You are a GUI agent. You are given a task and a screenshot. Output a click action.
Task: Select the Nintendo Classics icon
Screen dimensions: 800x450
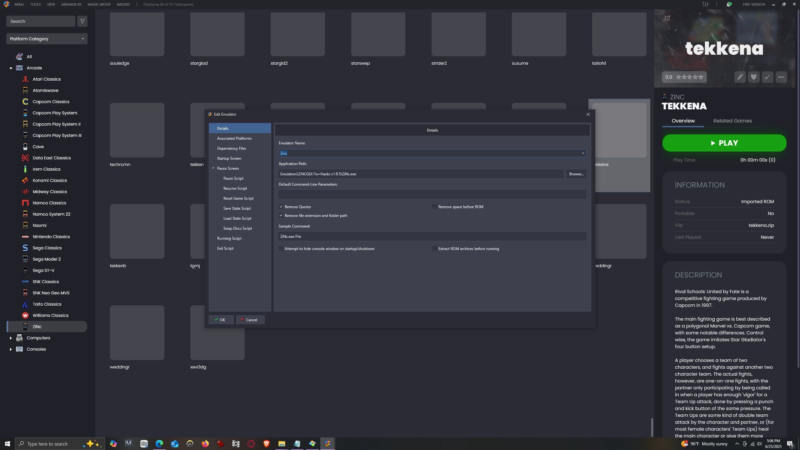tap(25, 237)
